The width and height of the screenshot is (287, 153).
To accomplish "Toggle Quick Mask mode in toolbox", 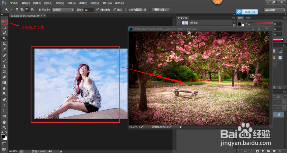I will tap(4, 144).
